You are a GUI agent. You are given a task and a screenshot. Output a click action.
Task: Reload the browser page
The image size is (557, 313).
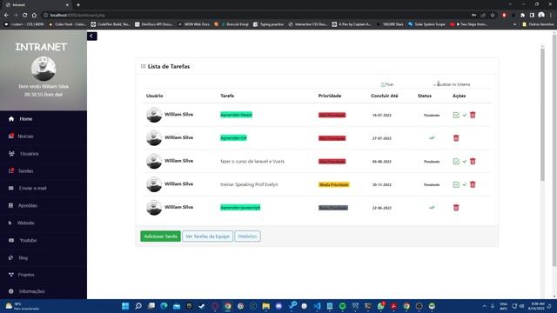point(25,16)
